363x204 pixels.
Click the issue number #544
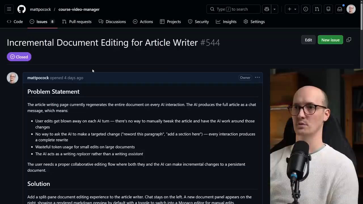[210, 42]
